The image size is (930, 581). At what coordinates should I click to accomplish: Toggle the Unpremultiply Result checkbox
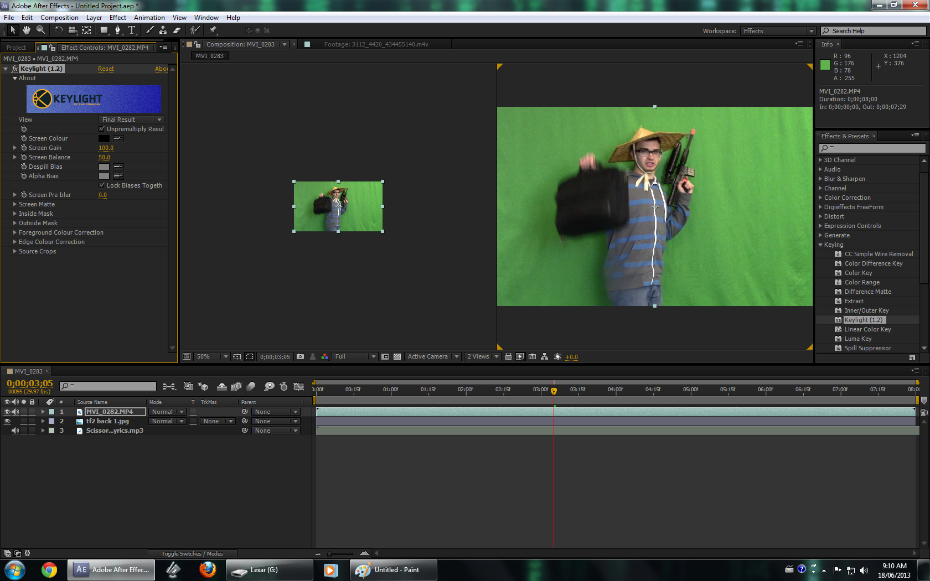tap(102, 129)
